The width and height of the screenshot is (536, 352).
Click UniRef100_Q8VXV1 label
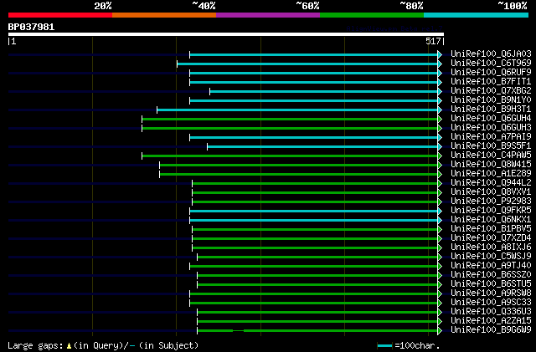[x=491, y=192]
